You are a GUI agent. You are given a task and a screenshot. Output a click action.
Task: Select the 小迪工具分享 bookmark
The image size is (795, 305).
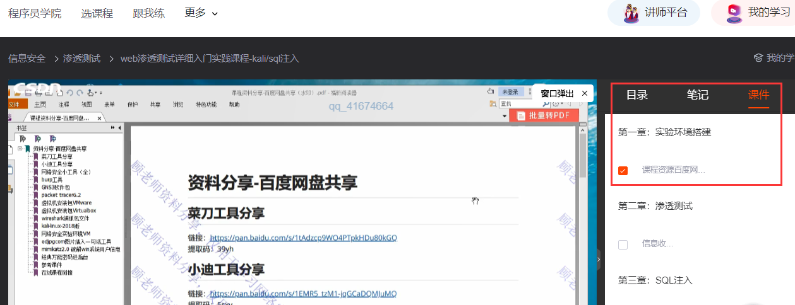point(57,164)
